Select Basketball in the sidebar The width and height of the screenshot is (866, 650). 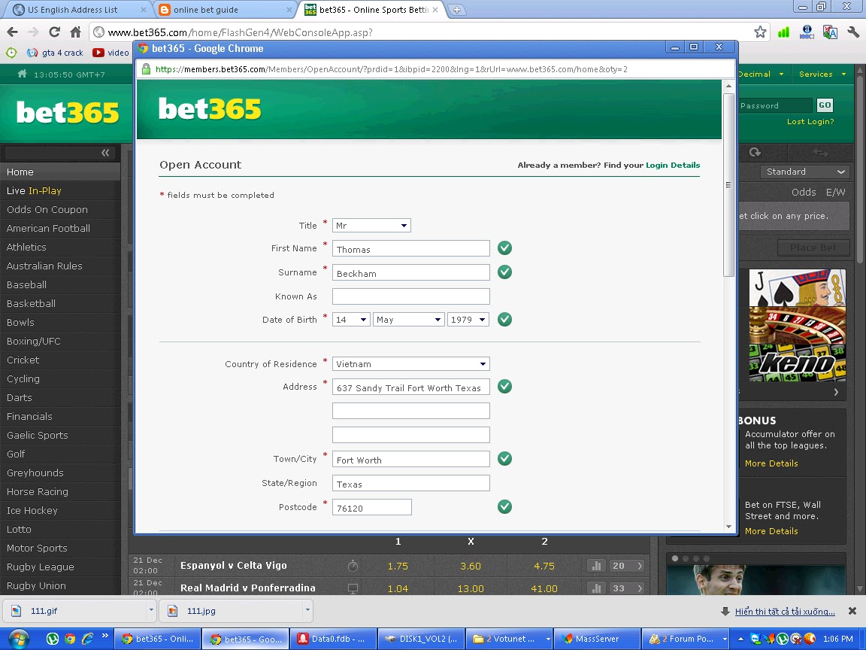[60, 303]
